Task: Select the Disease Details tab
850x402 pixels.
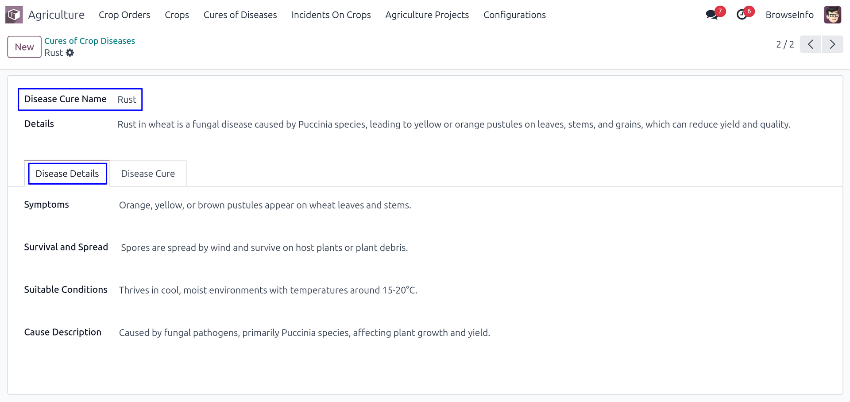Action: pos(67,174)
